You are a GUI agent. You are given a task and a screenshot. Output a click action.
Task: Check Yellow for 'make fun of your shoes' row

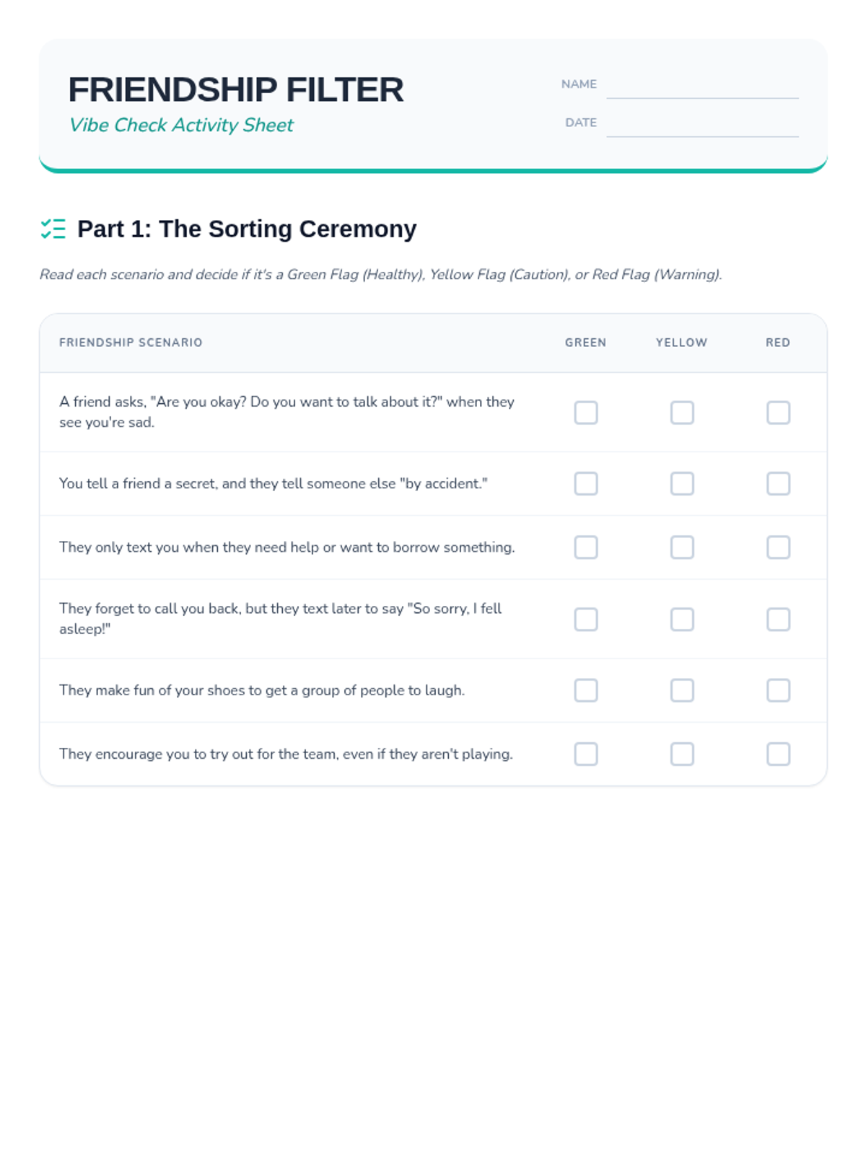click(x=682, y=690)
